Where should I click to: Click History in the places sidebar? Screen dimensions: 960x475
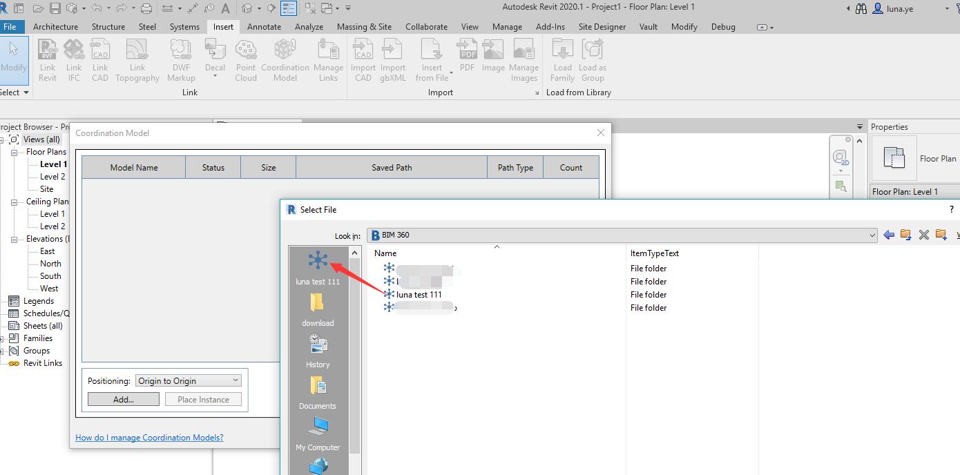point(318,351)
